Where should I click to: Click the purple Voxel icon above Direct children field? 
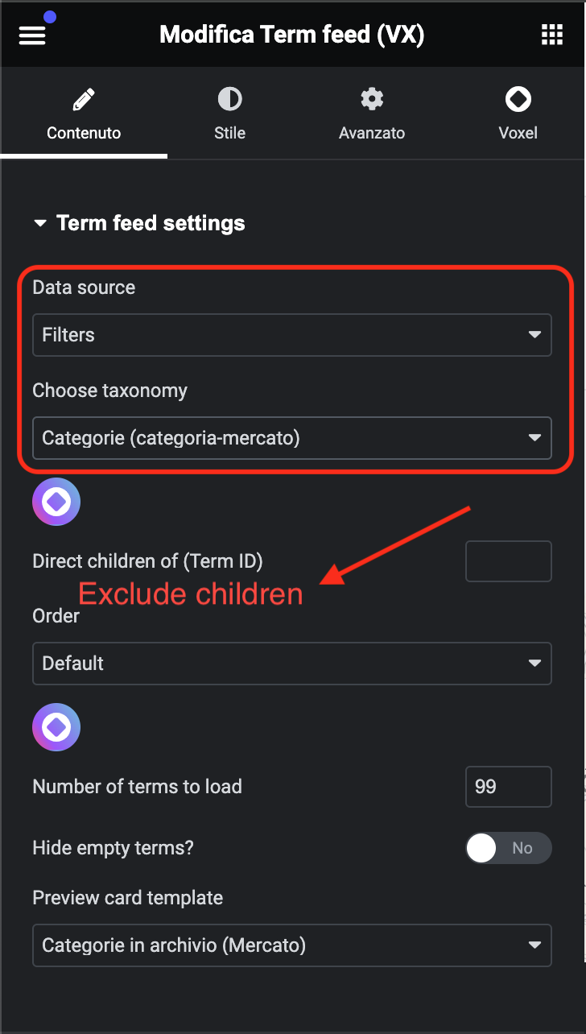[56, 501]
